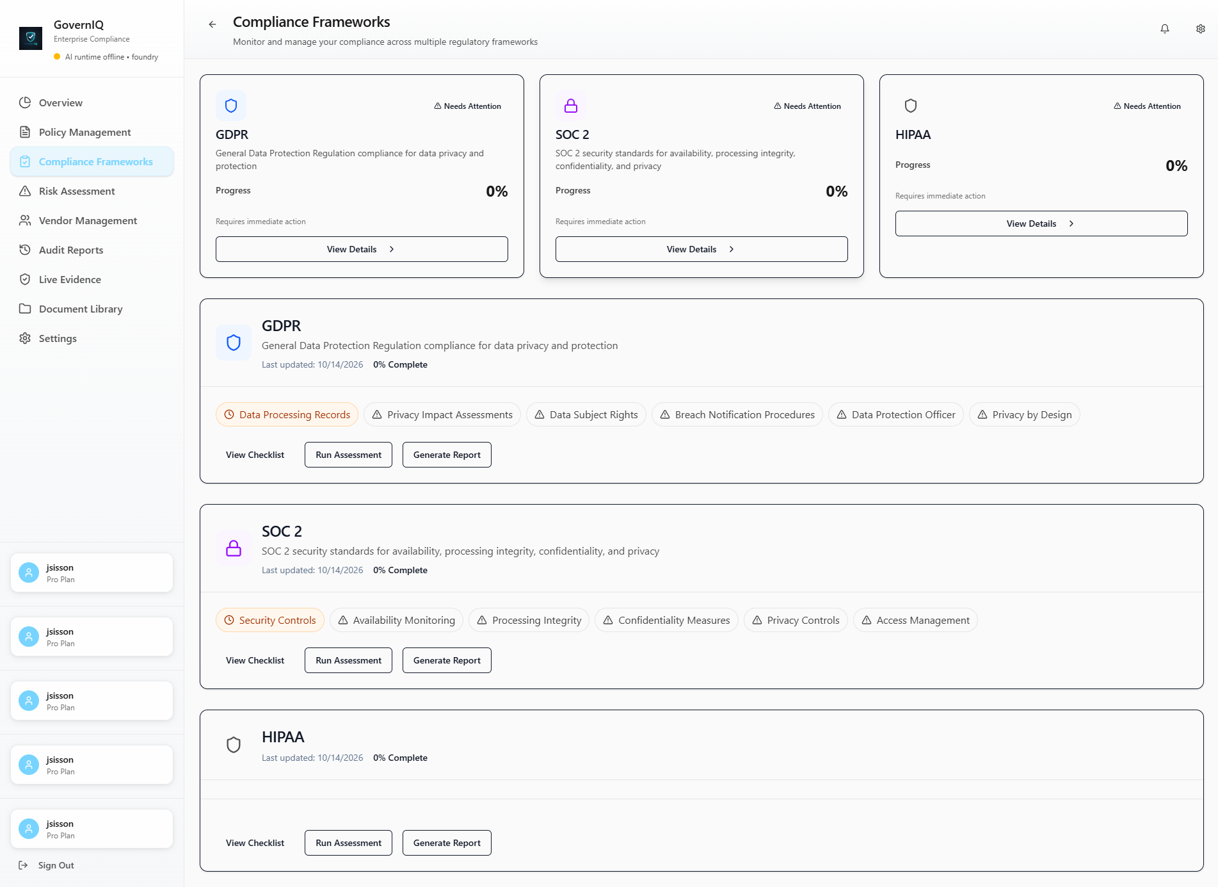The height and width of the screenshot is (887, 1218).
Task: Click the back arrow icon
Action: click(212, 24)
